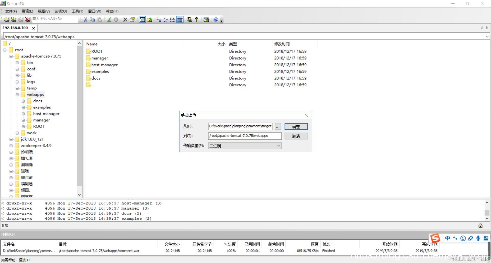Open the 传输类型 dropdown showing 二进制
This screenshot has height=263, width=491.
tap(245, 146)
